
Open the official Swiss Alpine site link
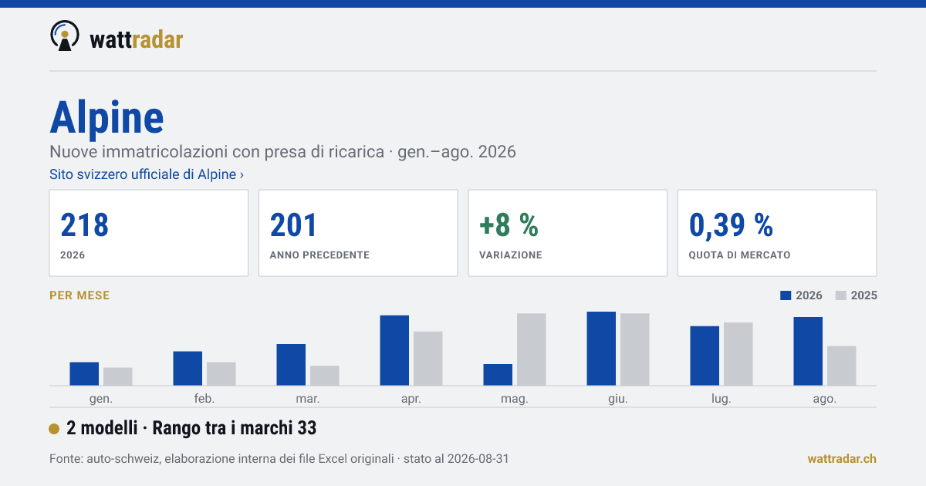click(147, 174)
